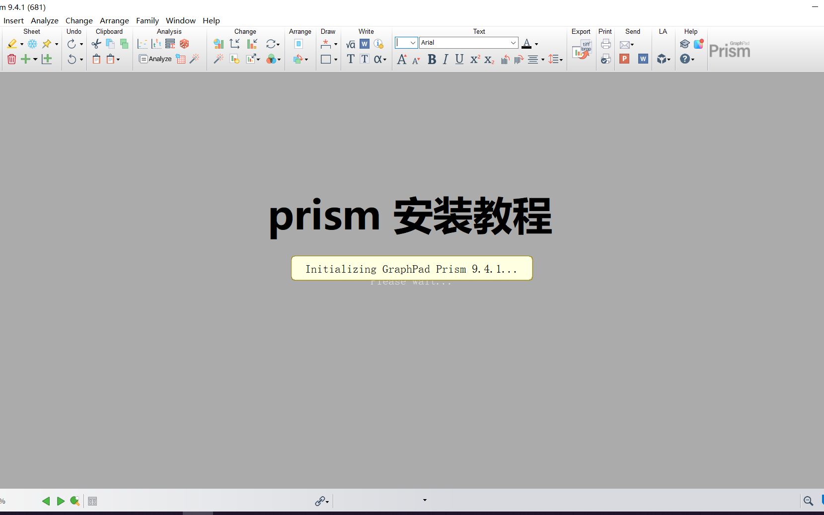Click the increase font size icon
824x515 pixels.
402,60
